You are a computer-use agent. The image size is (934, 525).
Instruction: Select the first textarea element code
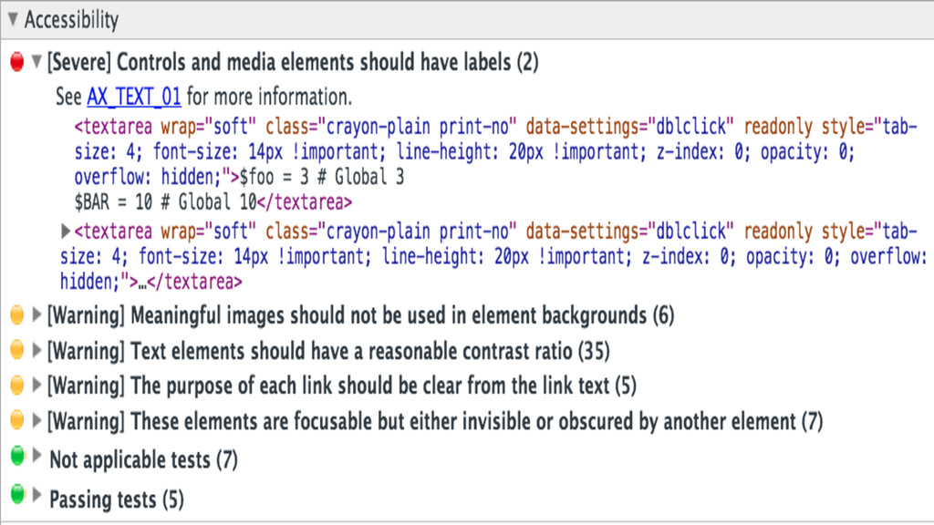[495, 164]
